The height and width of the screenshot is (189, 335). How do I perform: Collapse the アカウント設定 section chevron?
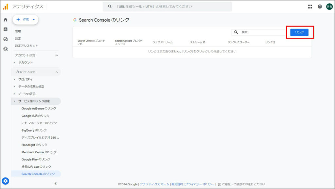57,55
